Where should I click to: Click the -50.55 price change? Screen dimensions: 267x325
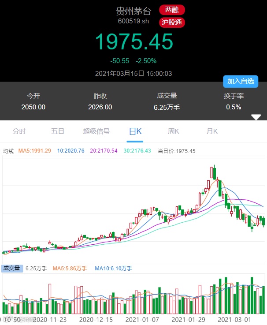(x=119, y=61)
